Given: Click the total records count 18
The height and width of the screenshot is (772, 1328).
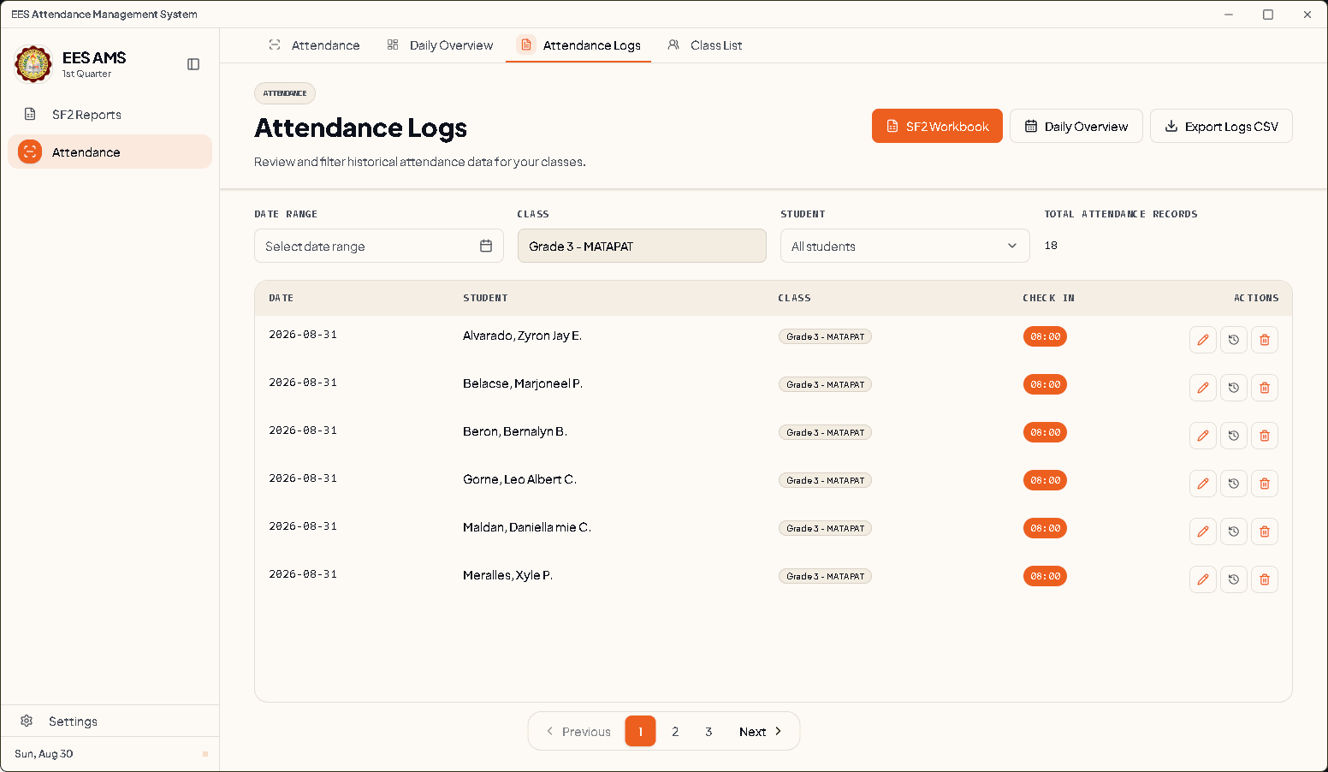Looking at the screenshot, I should [1051, 246].
